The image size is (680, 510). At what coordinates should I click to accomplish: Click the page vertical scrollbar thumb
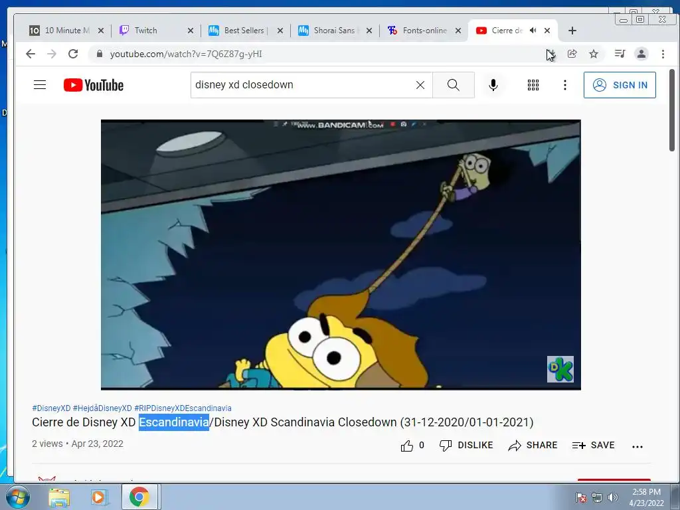[x=672, y=110]
